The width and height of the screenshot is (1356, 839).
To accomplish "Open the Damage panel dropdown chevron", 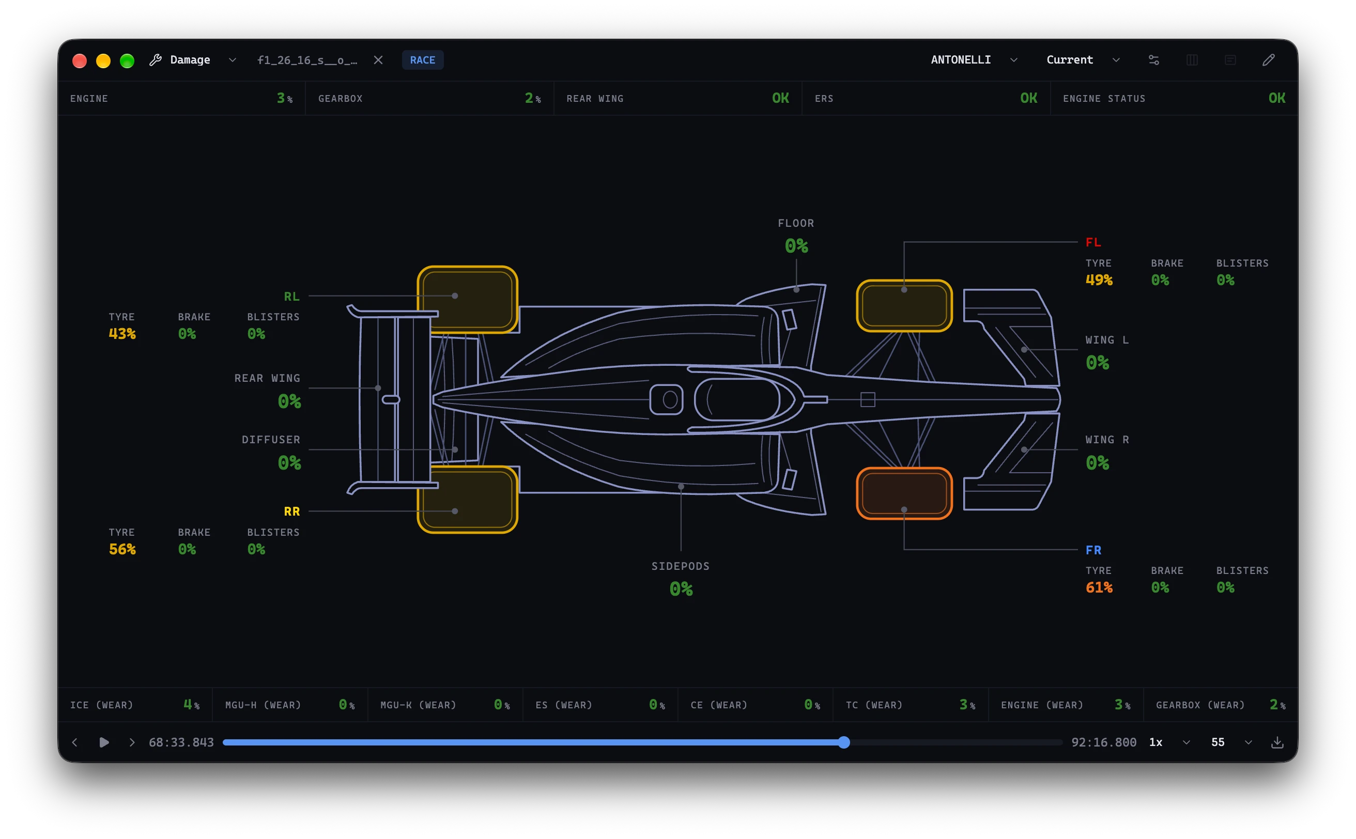I will click(233, 60).
